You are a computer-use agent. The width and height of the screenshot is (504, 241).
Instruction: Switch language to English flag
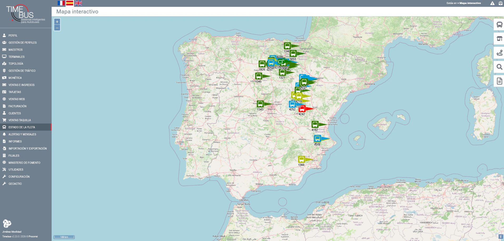pos(78,3)
